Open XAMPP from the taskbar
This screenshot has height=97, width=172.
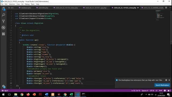(x=53, y=95)
